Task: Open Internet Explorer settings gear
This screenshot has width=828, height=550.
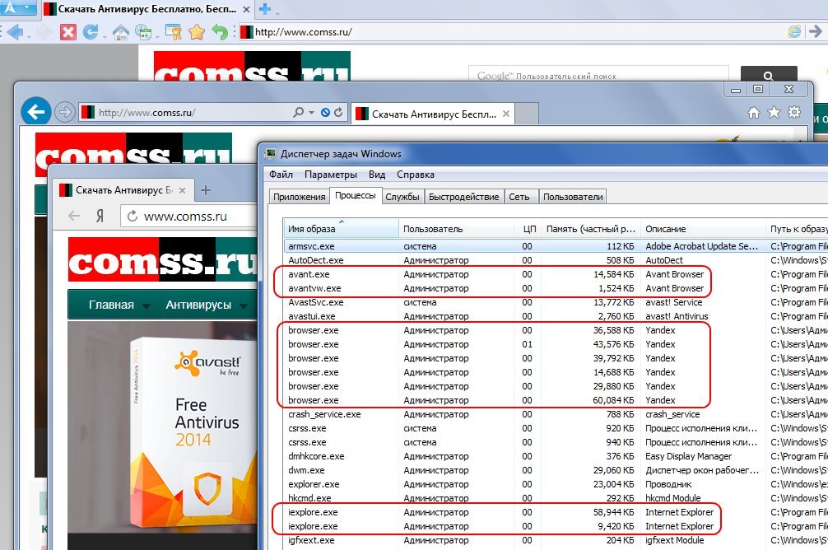Action: point(794,112)
